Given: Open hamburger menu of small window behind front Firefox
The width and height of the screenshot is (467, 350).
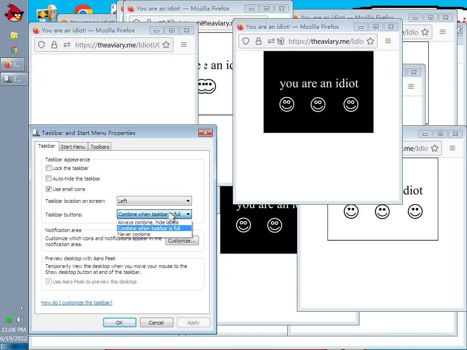Looking at the screenshot, I should tap(411, 86).
